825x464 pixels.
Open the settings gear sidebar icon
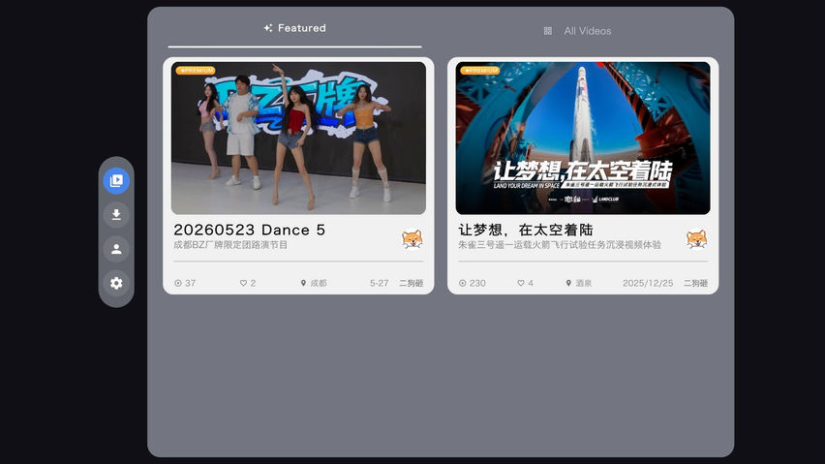(116, 283)
